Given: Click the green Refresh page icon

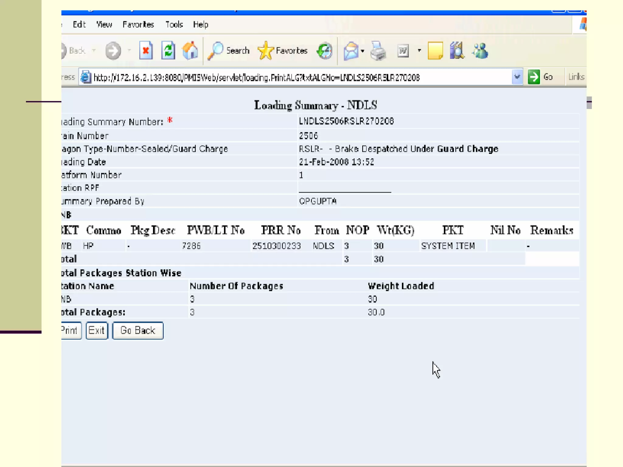Looking at the screenshot, I should point(168,50).
